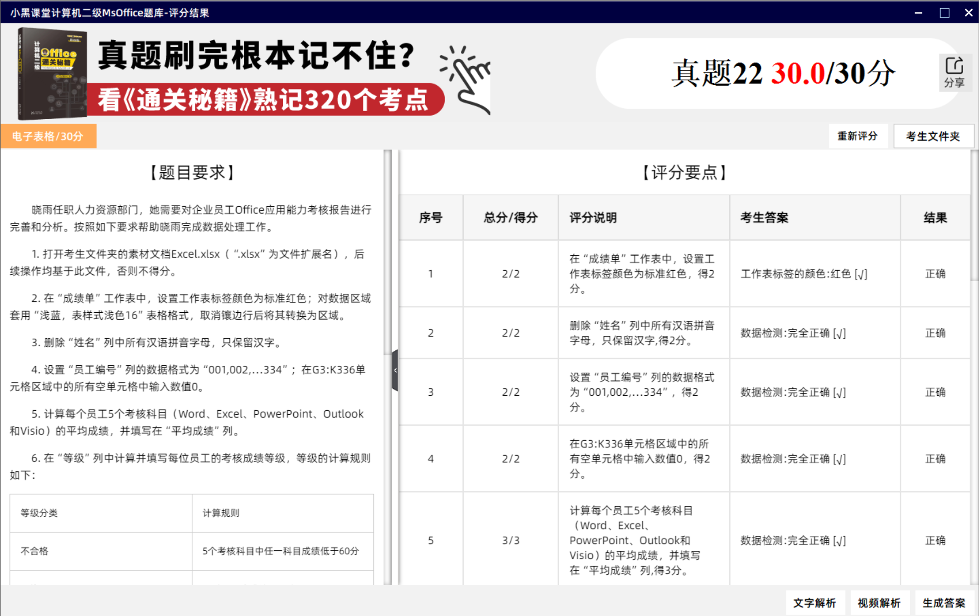The height and width of the screenshot is (616, 979).
Task: Open 视频解析 video analysis
Action: tap(879, 603)
